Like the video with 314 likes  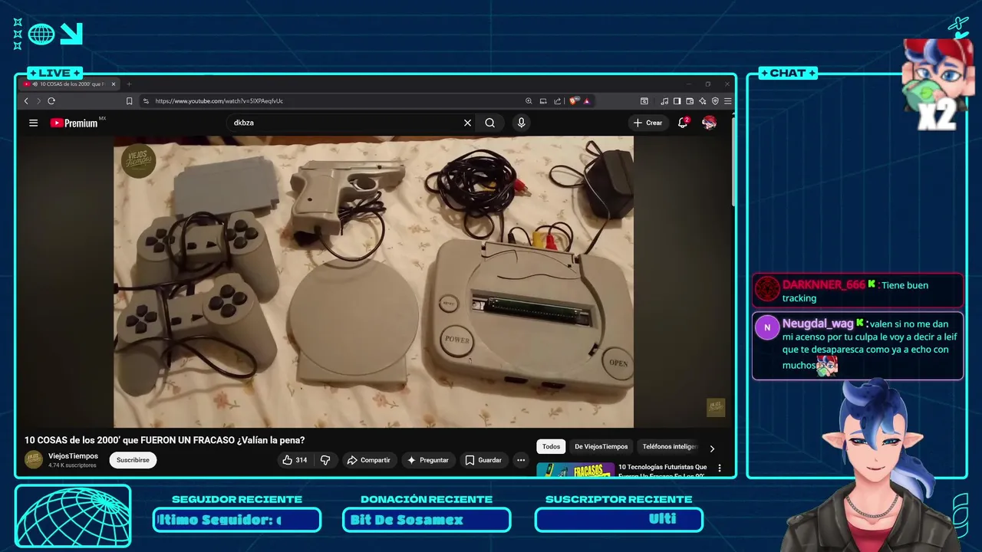tap(295, 460)
